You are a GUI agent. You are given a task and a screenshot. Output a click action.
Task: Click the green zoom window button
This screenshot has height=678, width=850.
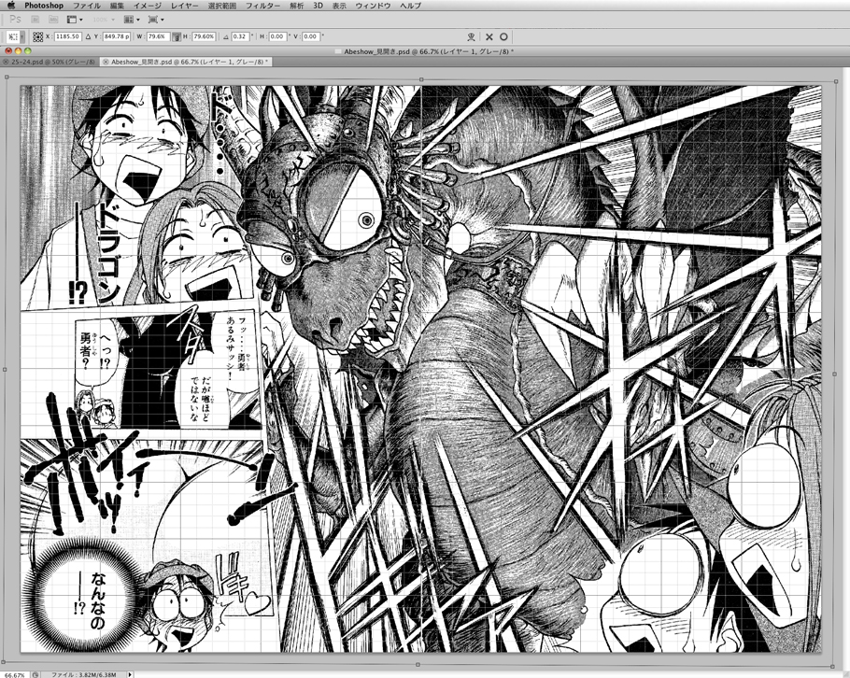pos(28,51)
